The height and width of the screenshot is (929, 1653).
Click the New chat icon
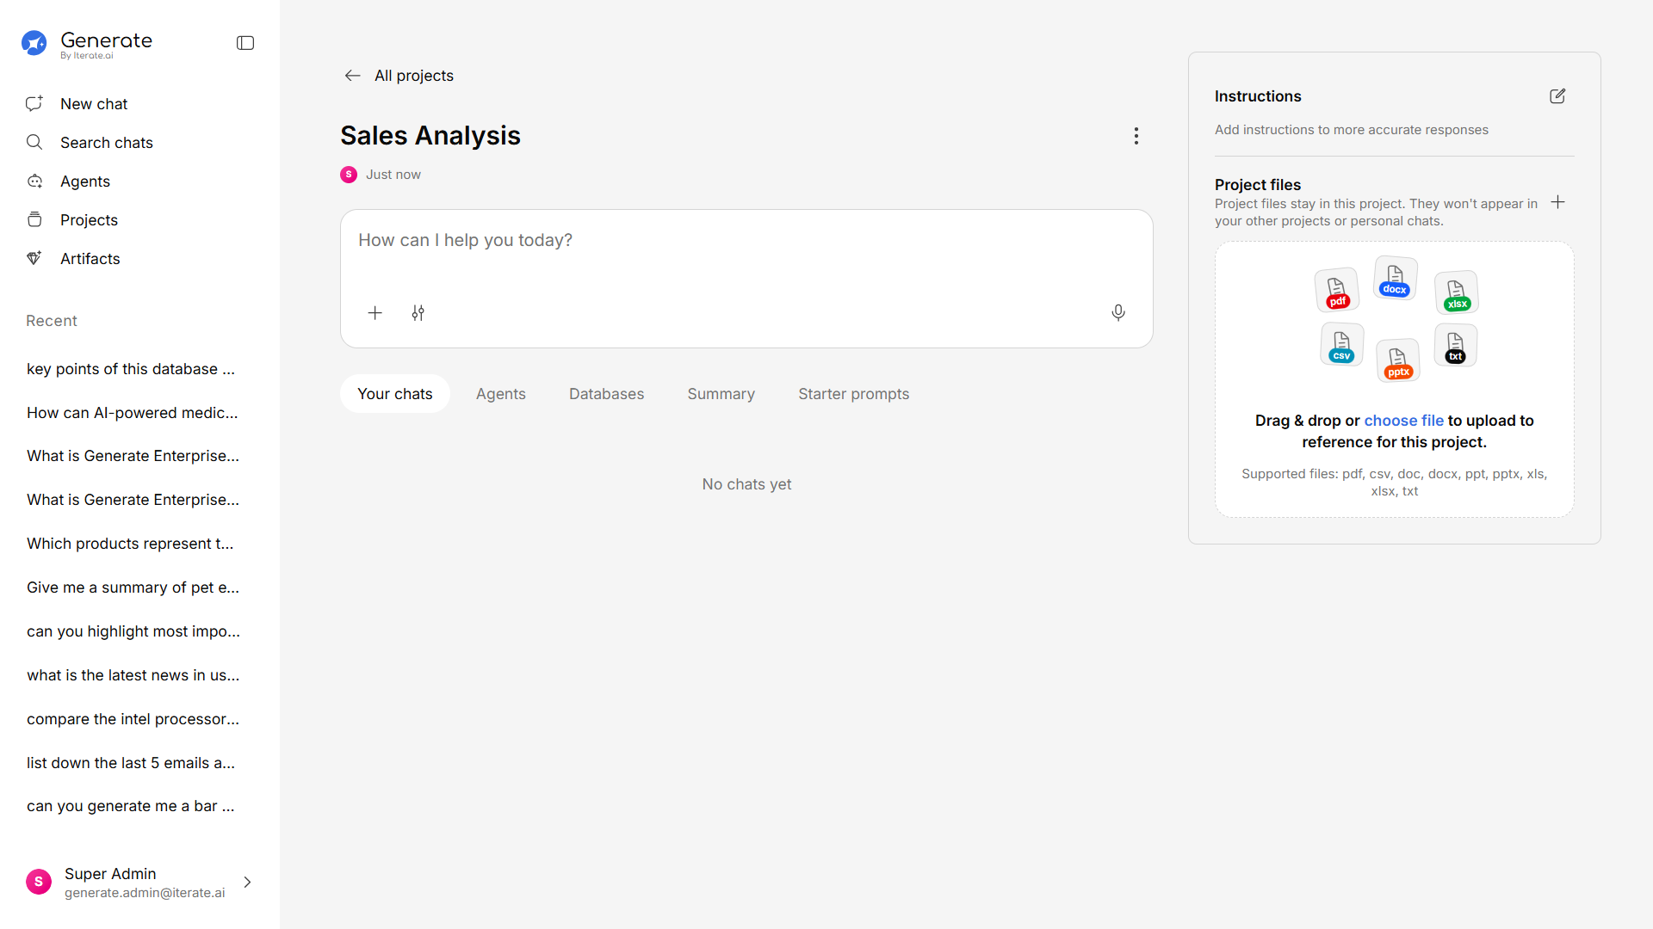point(34,104)
